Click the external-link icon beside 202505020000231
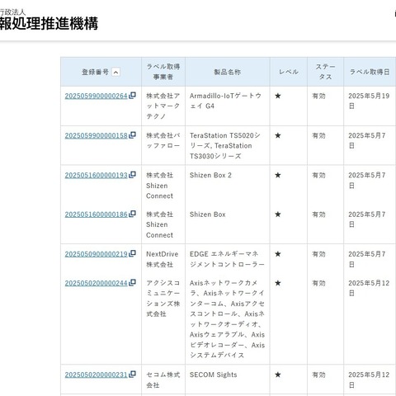The height and width of the screenshot is (396, 396). pyautogui.click(x=132, y=374)
